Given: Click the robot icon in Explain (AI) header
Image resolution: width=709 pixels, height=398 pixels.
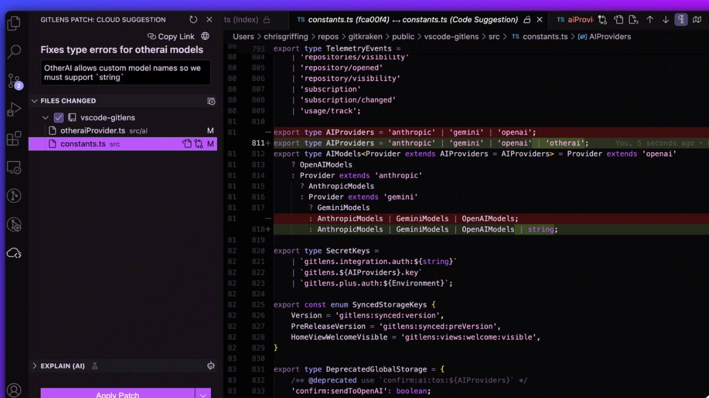Looking at the screenshot, I should click(211, 366).
